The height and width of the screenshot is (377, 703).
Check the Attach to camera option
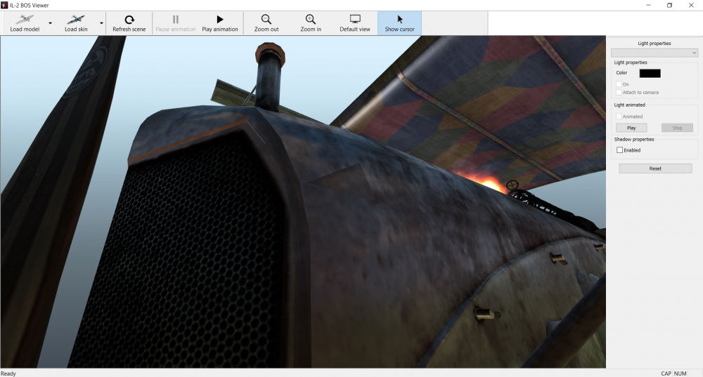click(619, 93)
